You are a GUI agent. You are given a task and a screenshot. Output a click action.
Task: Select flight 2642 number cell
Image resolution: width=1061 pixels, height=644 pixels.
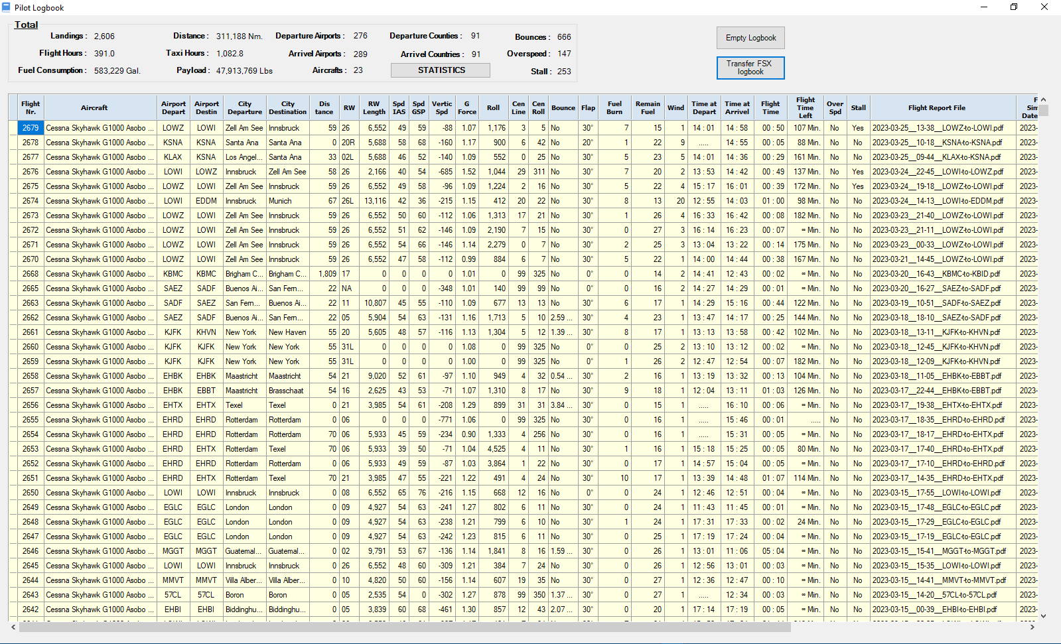(x=31, y=610)
